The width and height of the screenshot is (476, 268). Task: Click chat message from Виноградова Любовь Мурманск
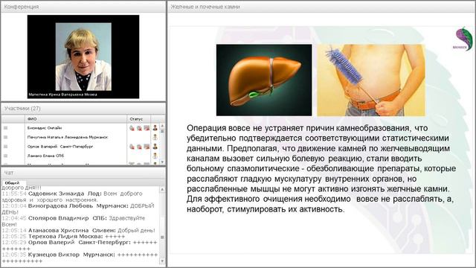pyautogui.click(x=78, y=209)
